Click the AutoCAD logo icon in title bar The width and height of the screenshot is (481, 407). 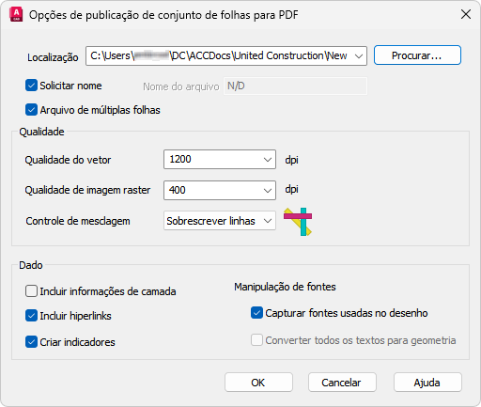click(16, 15)
